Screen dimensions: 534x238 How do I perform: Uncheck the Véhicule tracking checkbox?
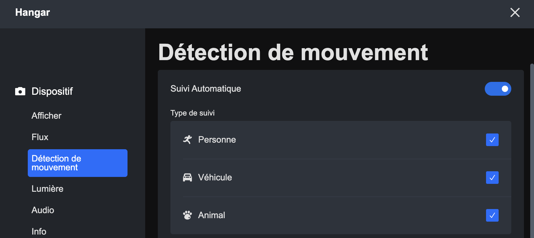[492, 178]
